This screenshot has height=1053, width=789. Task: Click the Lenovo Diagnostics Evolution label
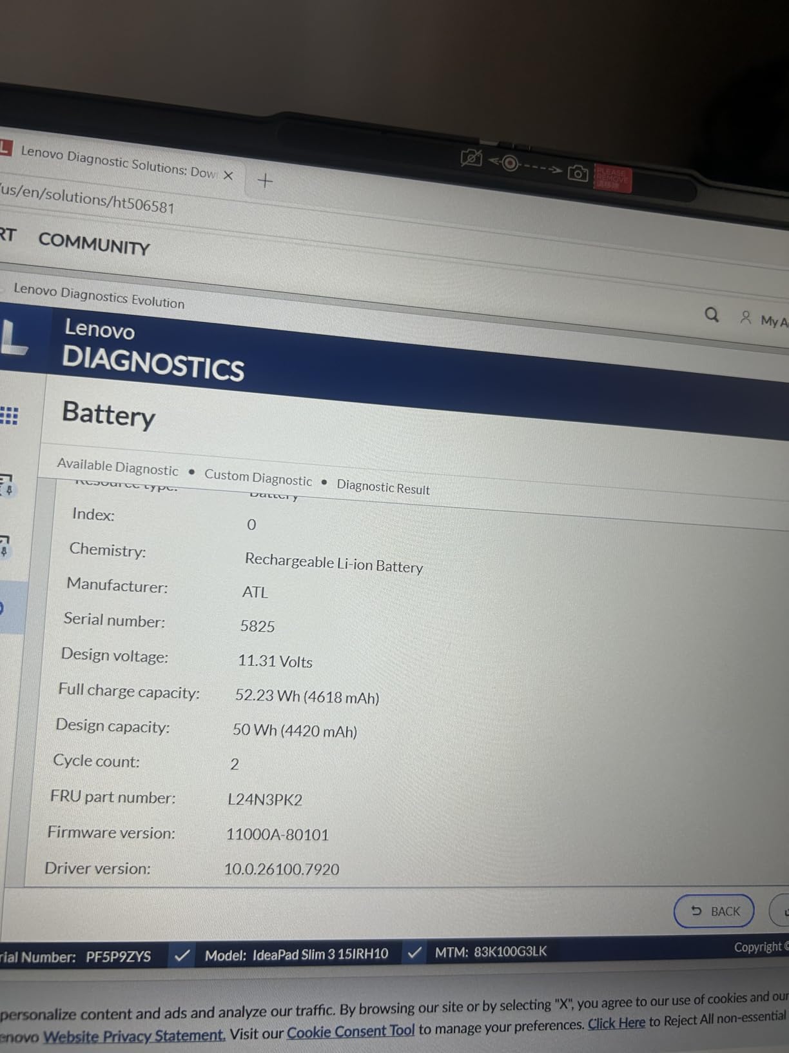(99, 296)
